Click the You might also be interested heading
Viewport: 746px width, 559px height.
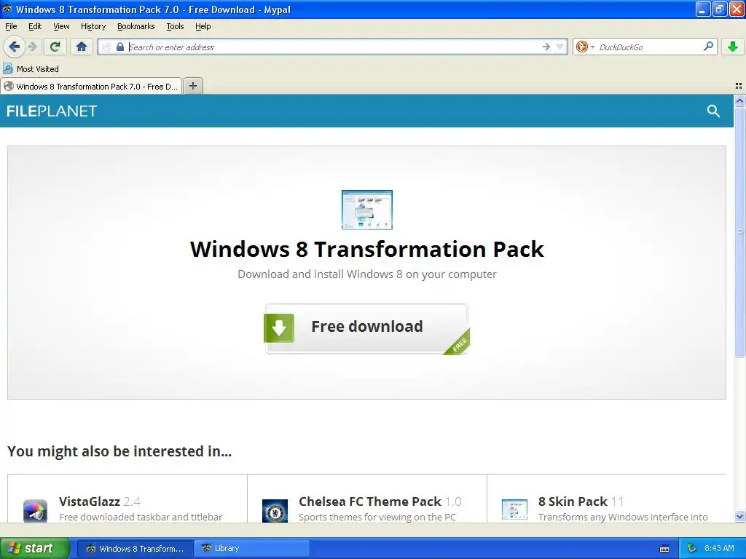pos(119,451)
